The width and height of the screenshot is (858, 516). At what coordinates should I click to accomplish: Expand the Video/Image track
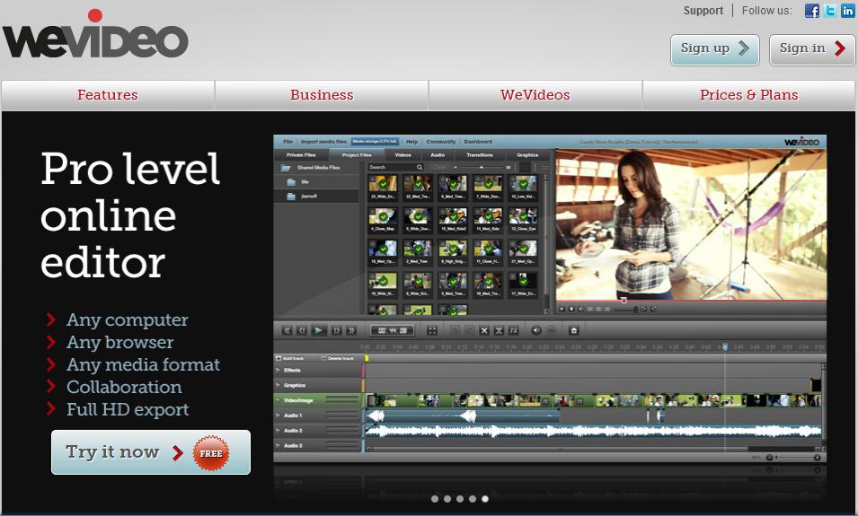tap(279, 400)
